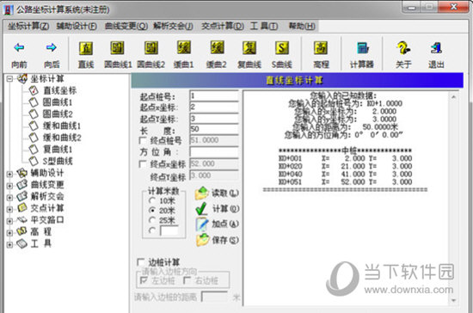The height and width of the screenshot is (313, 473).
Task: Select the 复曲线 toolbar icon
Action: (249, 47)
